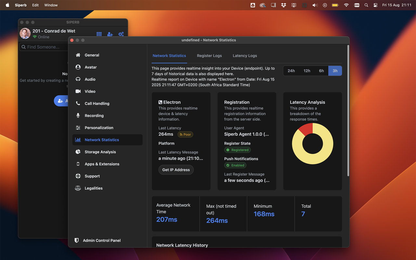The image size is (416, 260).
Task: Click the add contact icon in header
Action: click(110, 34)
